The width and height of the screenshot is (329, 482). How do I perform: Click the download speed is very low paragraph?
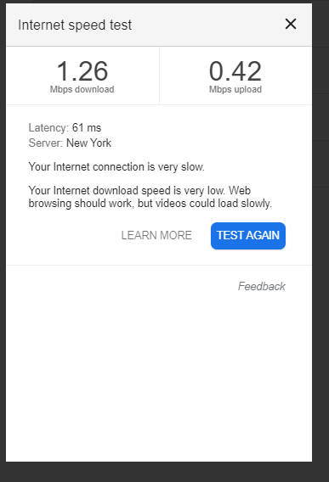tap(150, 197)
